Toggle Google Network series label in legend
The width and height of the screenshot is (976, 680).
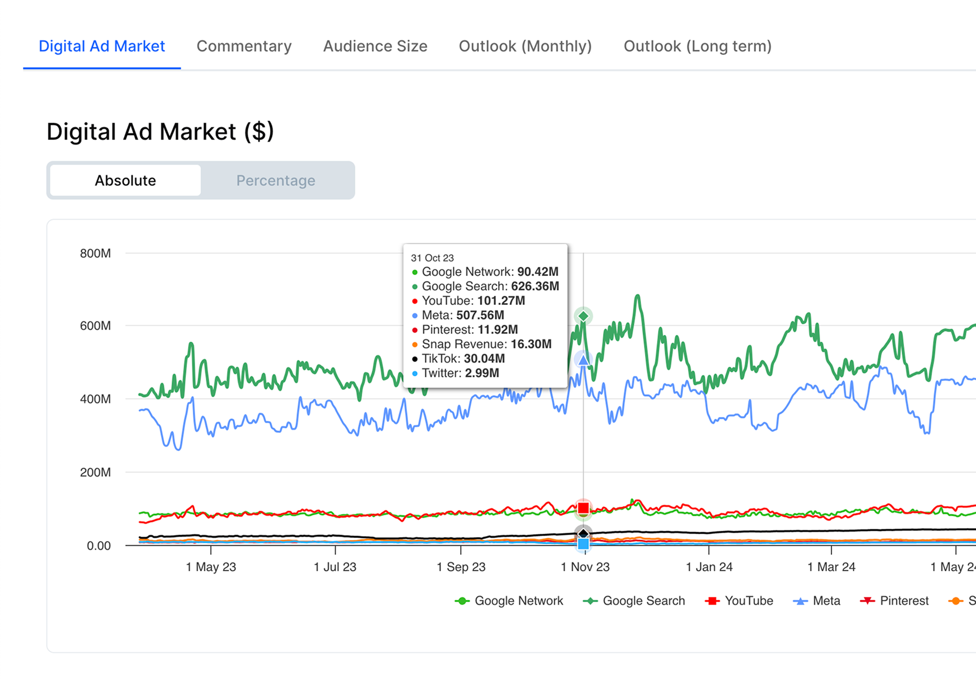tap(519, 601)
